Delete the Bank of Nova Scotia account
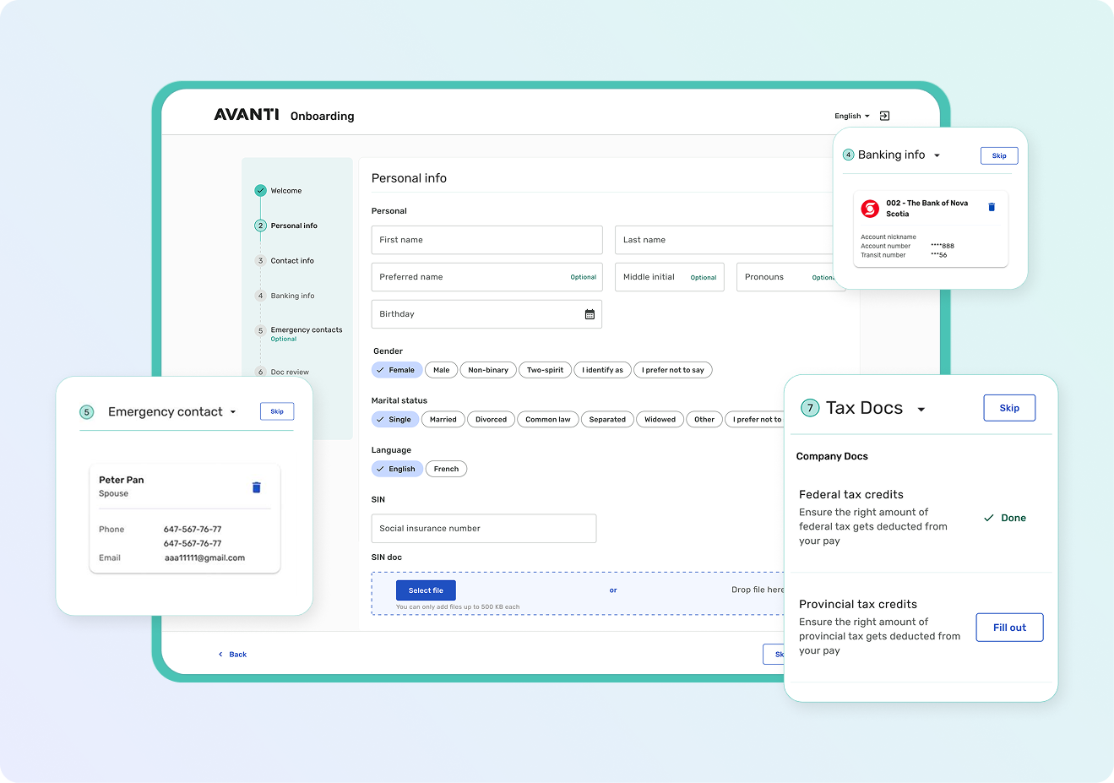Image resolution: width=1114 pixels, height=783 pixels. (991, 206)
